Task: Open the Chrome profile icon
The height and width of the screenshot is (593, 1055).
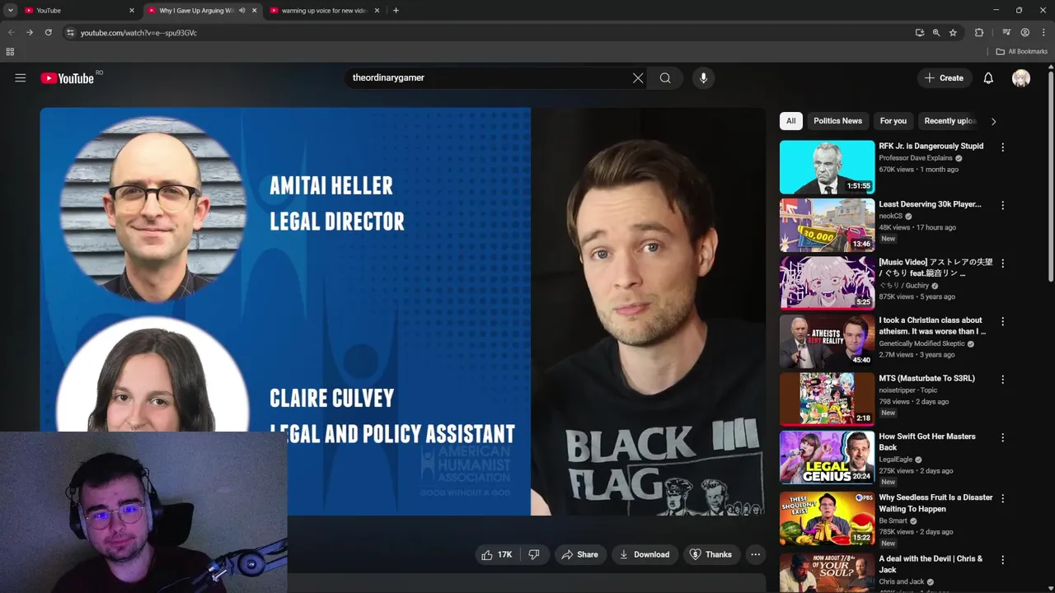Action: (x=1025, y=32)
